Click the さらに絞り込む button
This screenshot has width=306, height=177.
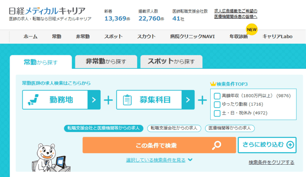(267, 145)
